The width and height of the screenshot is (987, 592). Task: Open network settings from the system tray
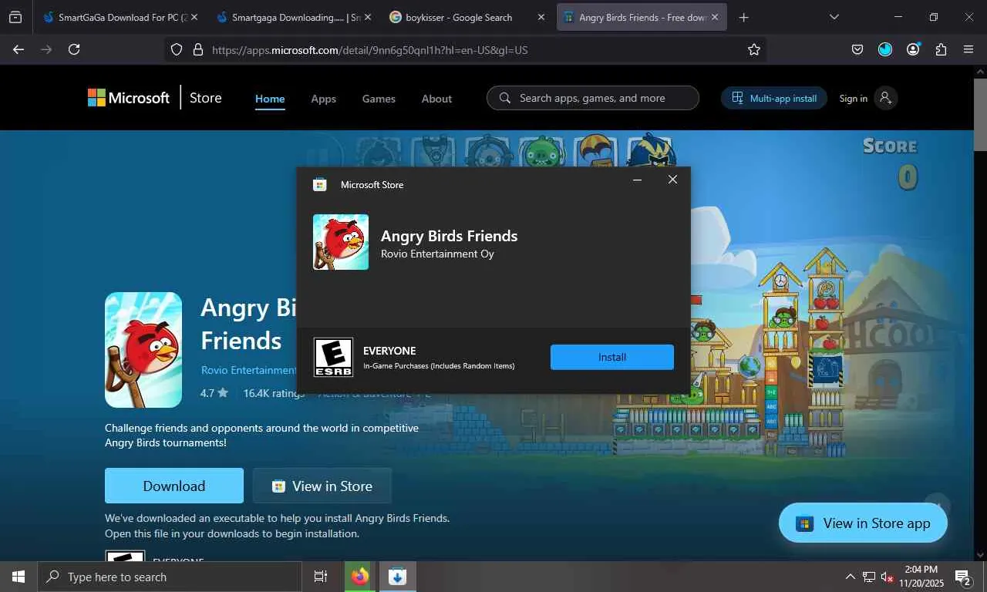pos(869,577)
